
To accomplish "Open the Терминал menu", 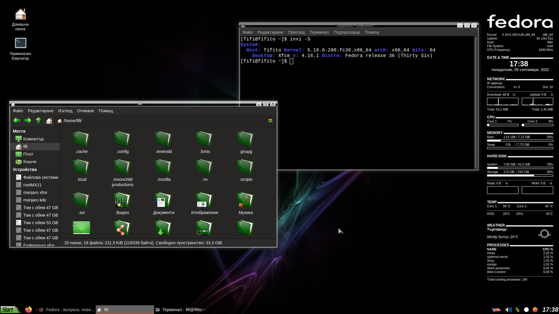I will click(319, 32).
